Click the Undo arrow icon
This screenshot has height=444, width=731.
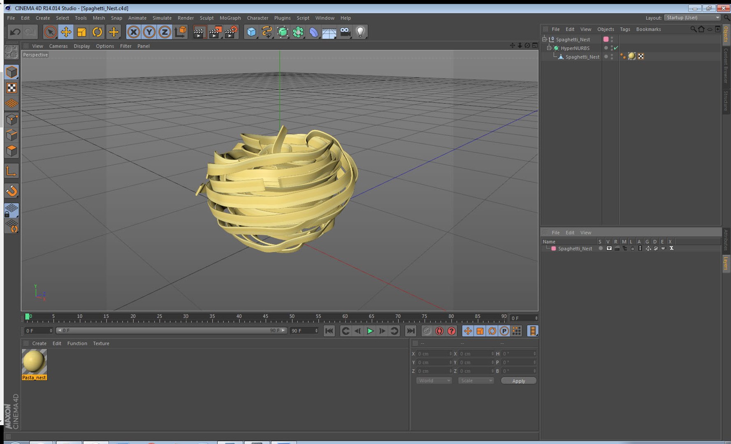coord(15,32)
